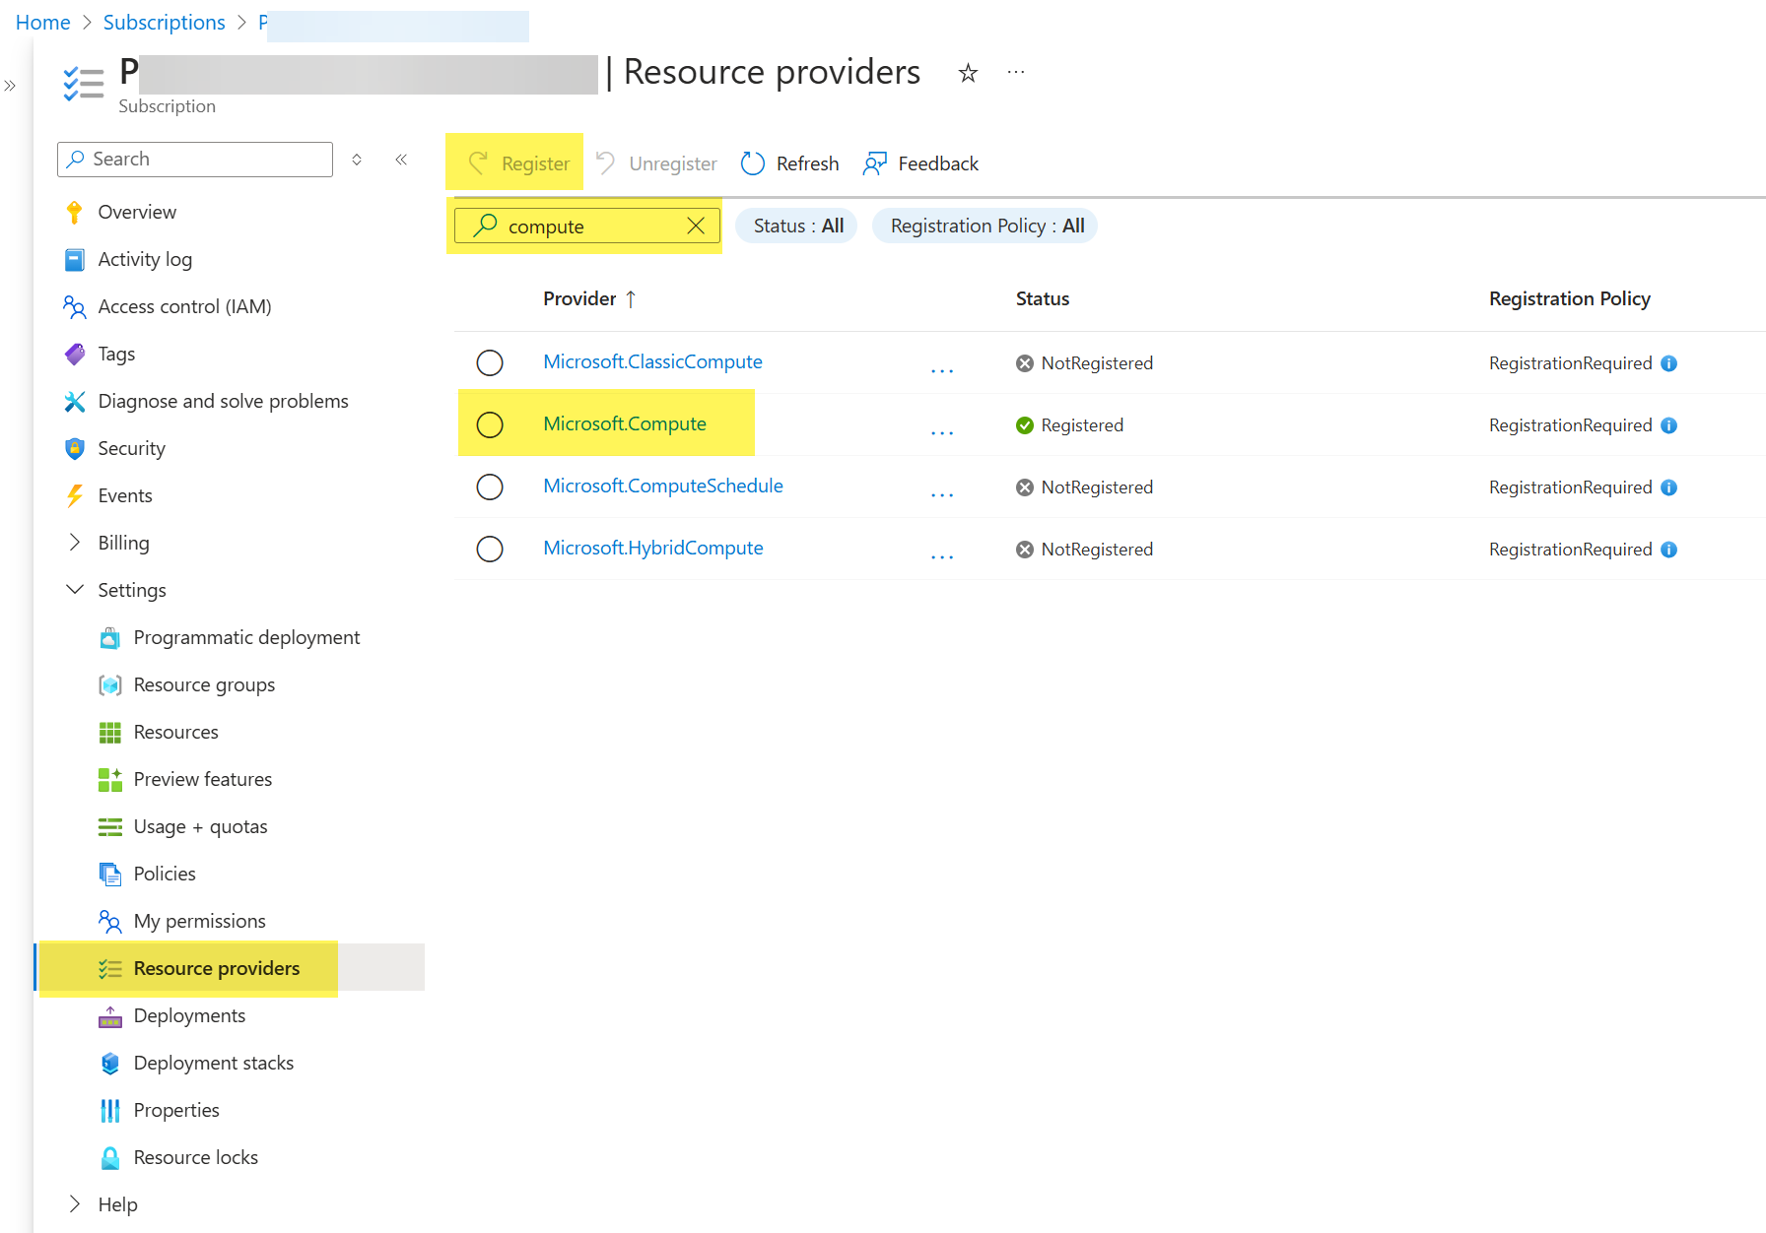Image resolution: width=1766 pixels, height=1233 pixels.
Task: Click the Policies document icon
Action: click(110, 874)
